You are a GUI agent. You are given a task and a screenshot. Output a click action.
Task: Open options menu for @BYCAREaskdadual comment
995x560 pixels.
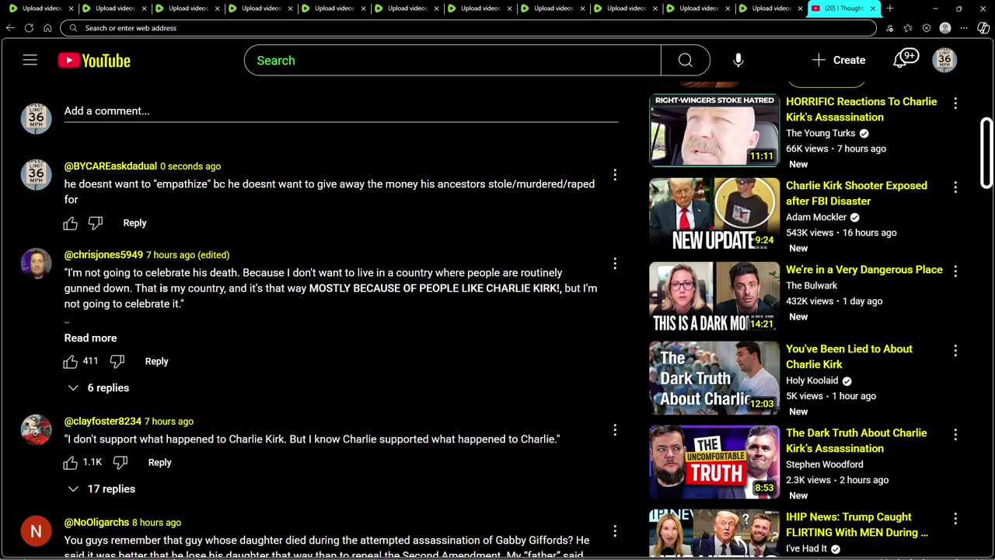tap(615, 175)
